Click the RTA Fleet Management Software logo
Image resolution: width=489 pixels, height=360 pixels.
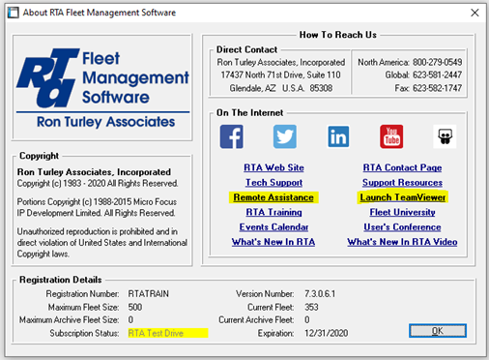(x=102, y=88)
